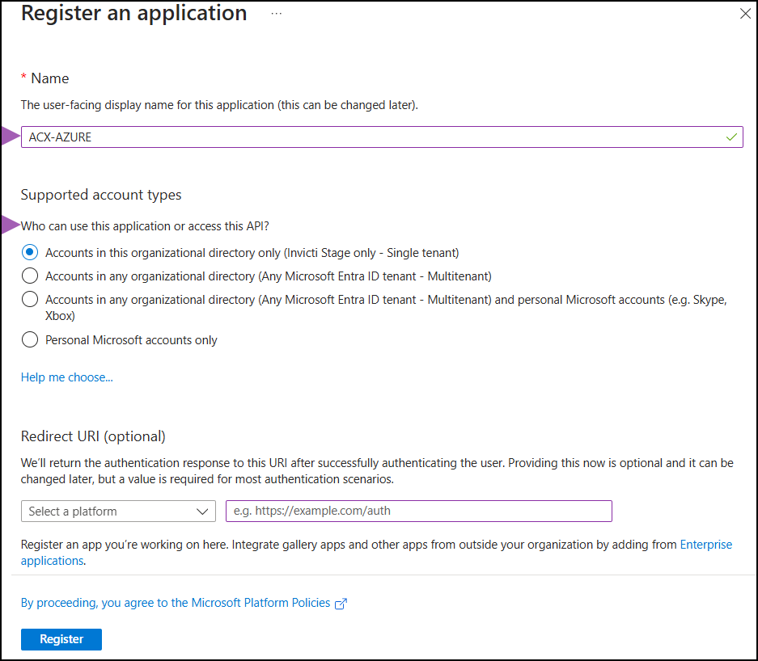Close the Register an application pane
The width and height of the screenshot is (758, 661).
click(744, 13)
